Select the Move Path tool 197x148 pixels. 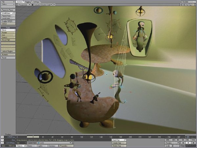click(x=8, y=40)
